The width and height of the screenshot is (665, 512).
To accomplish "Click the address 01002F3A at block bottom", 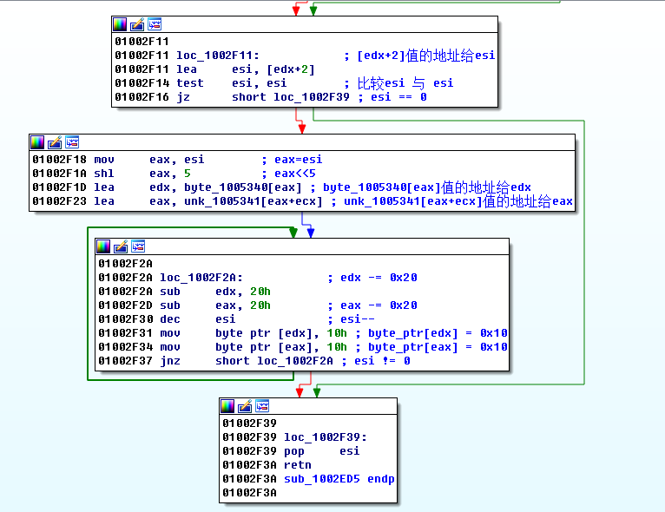I will pyautogui.click(x=249, y=493).
